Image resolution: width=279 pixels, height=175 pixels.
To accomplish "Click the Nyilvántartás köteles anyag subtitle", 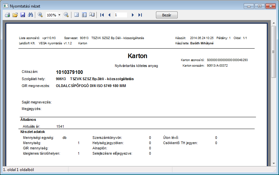I will pyautogui.click(x=136, y=66).
